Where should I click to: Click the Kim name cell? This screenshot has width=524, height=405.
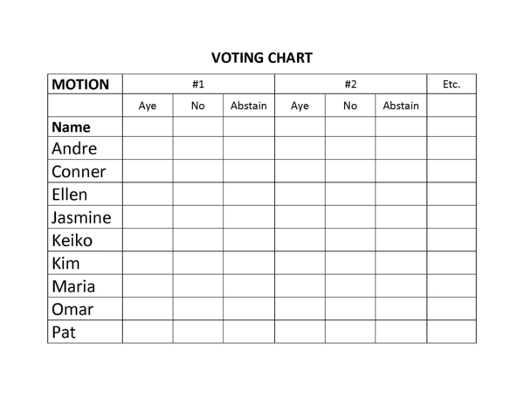[65, 263]
